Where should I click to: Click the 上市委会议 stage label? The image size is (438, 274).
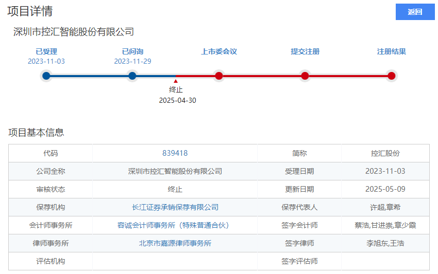click(x=219, y=51)
